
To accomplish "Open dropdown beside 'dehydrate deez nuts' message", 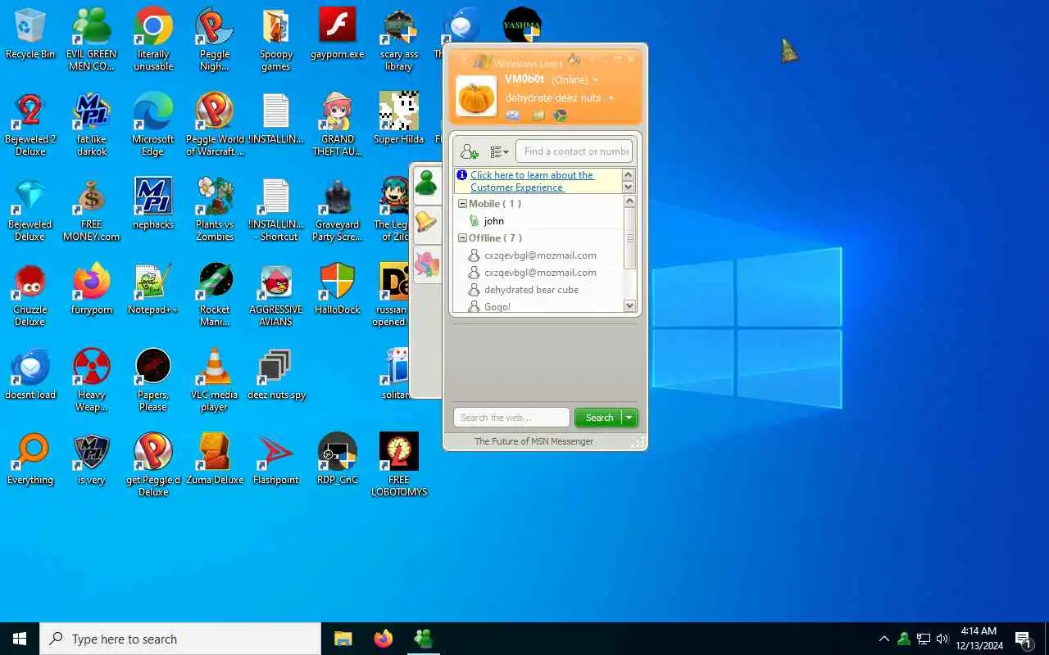I will 611,98.
